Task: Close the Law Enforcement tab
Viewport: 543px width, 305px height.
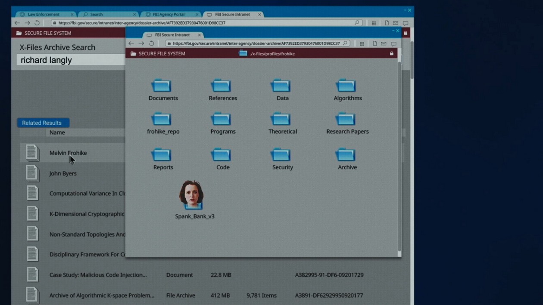Action: tap(72, 14)
